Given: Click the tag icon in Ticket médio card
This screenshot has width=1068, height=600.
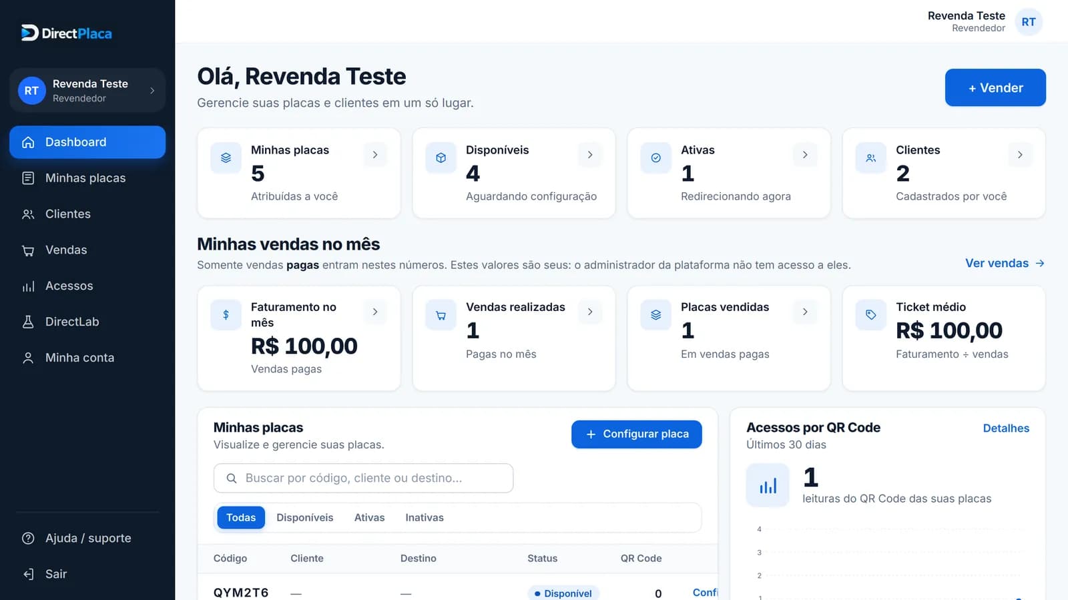Looking at the screenshot, I should tap(871, 315).
